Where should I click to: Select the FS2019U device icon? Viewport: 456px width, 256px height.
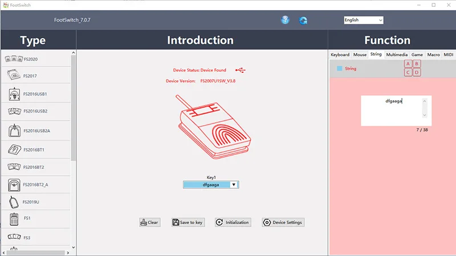[14, 201]
